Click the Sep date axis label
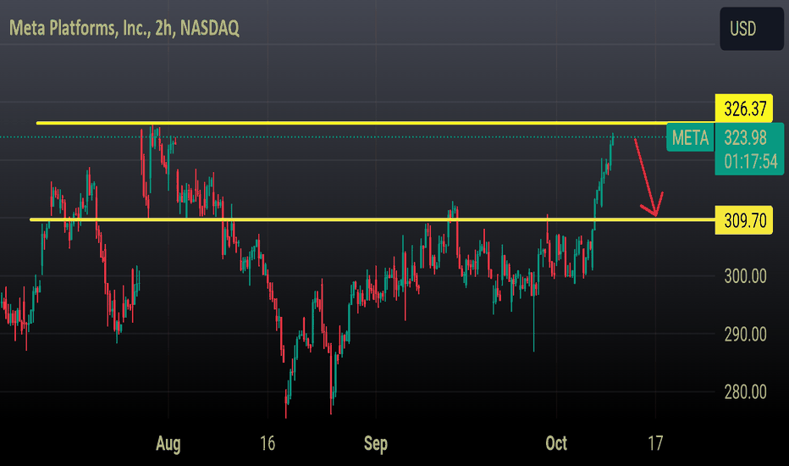 (x=376, y=444)
